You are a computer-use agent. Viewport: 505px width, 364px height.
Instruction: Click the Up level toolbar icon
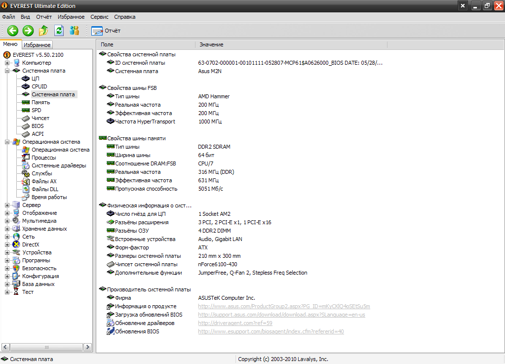[43, 31]
